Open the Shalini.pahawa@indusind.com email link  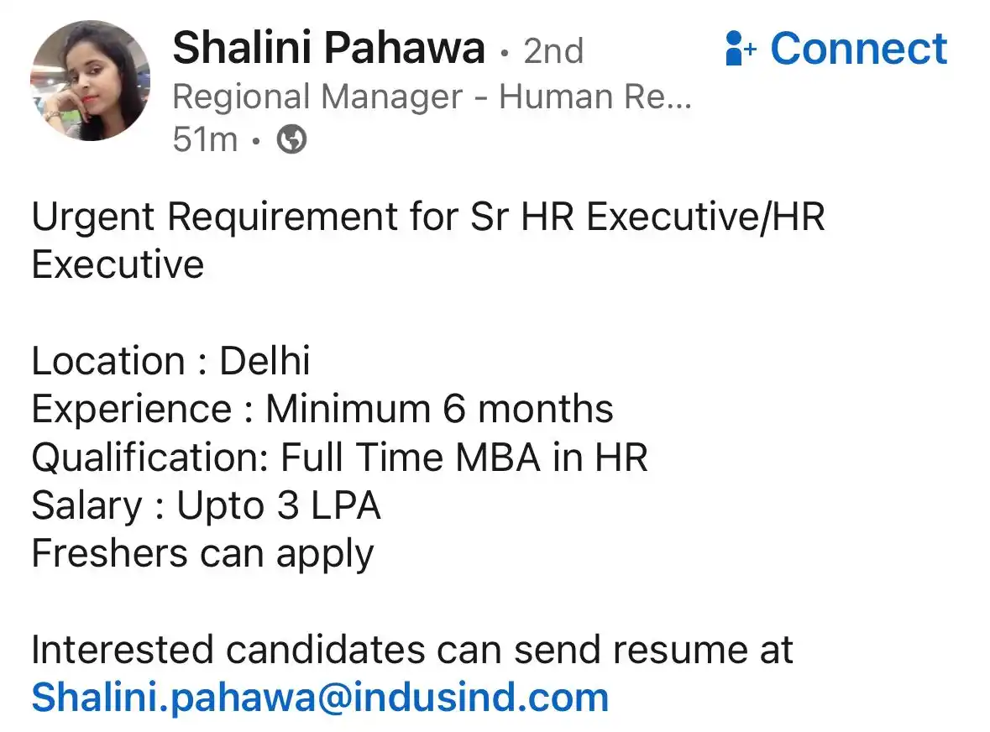[320, 698]
